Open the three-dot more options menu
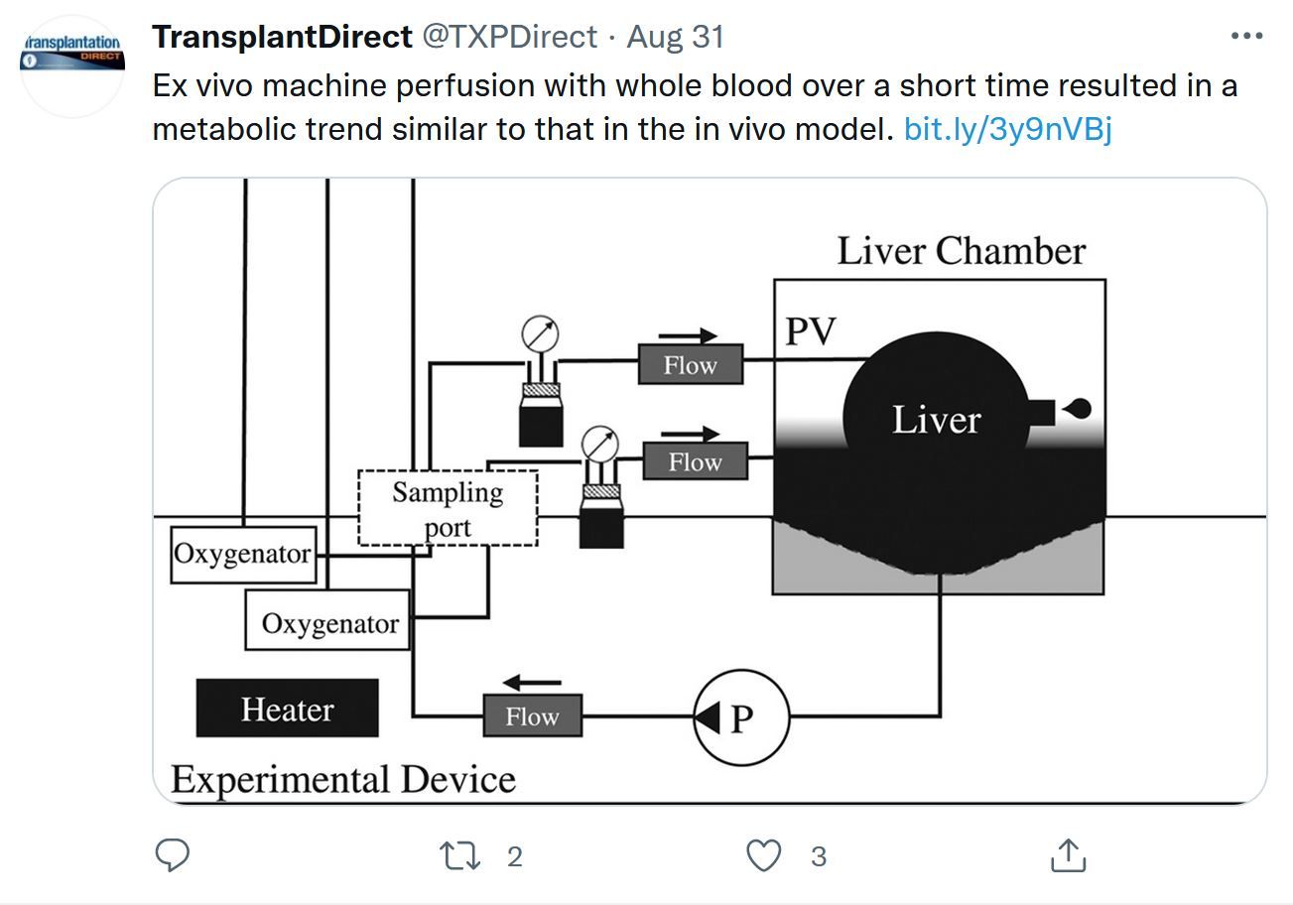The height and width of the screenshot is (905, 1293). pos(1246,36)
